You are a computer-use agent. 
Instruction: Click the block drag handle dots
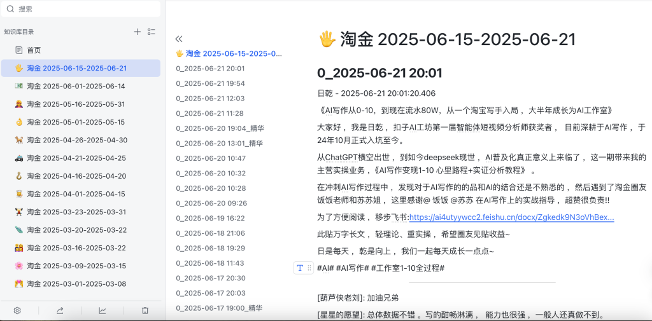309,268
